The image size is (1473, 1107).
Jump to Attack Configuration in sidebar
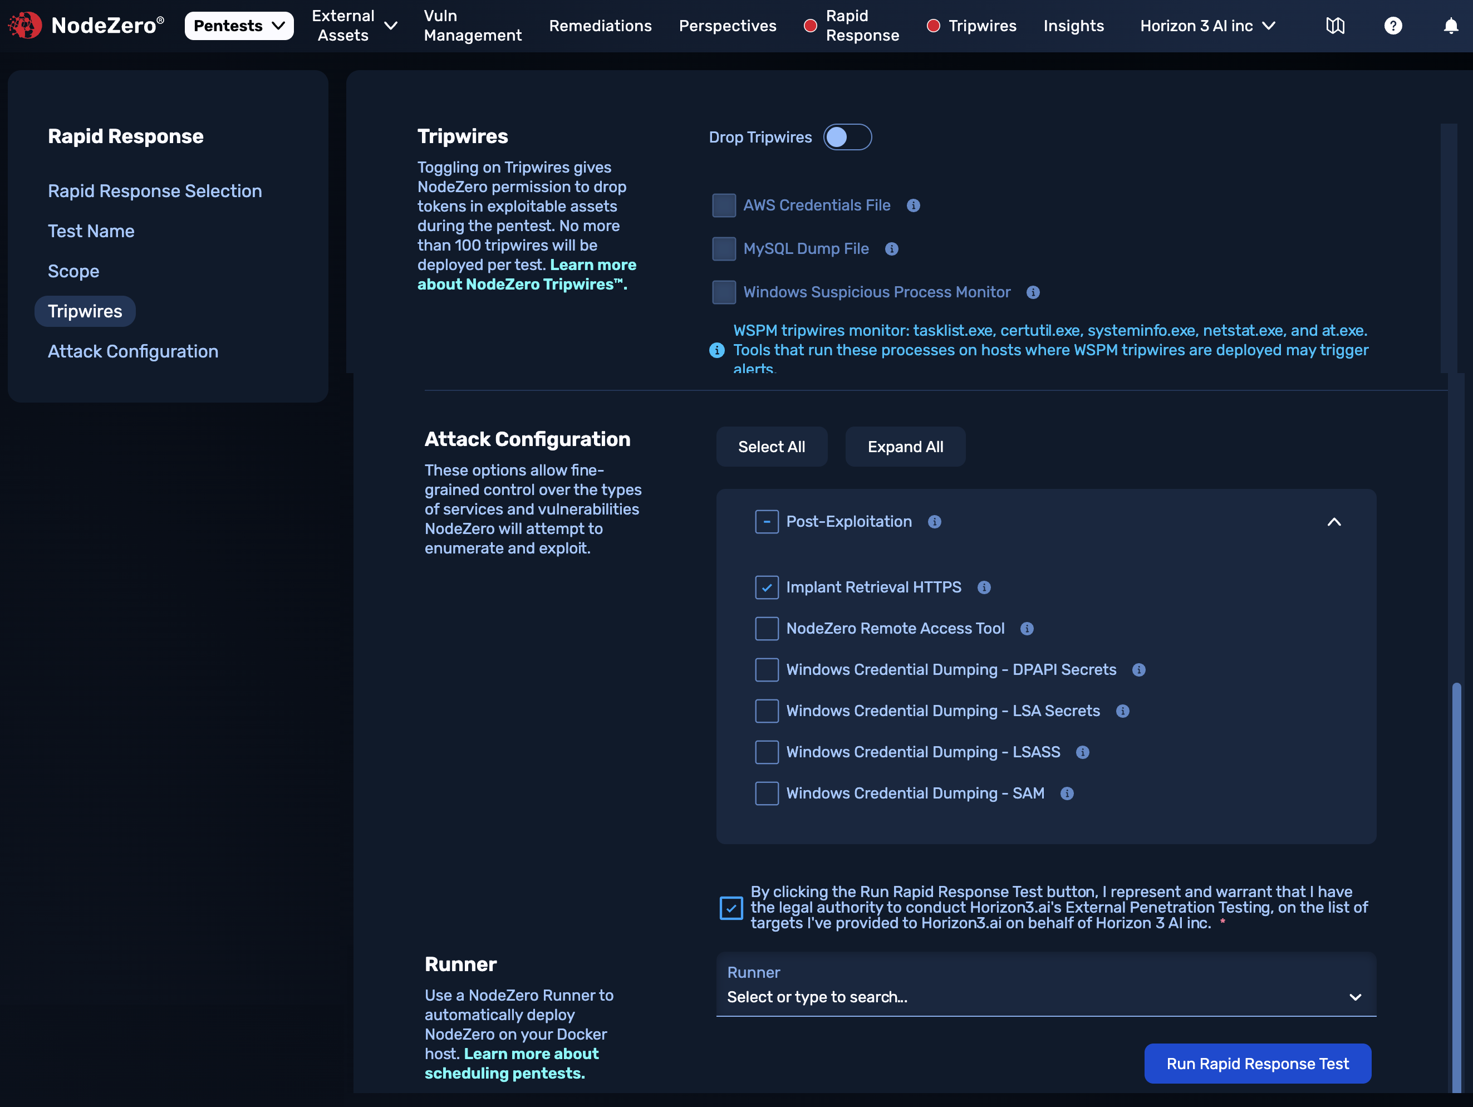pos(132,352)
